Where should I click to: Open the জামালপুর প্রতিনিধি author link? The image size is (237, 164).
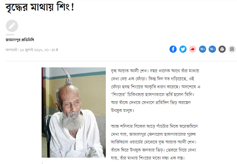[20, 40]
